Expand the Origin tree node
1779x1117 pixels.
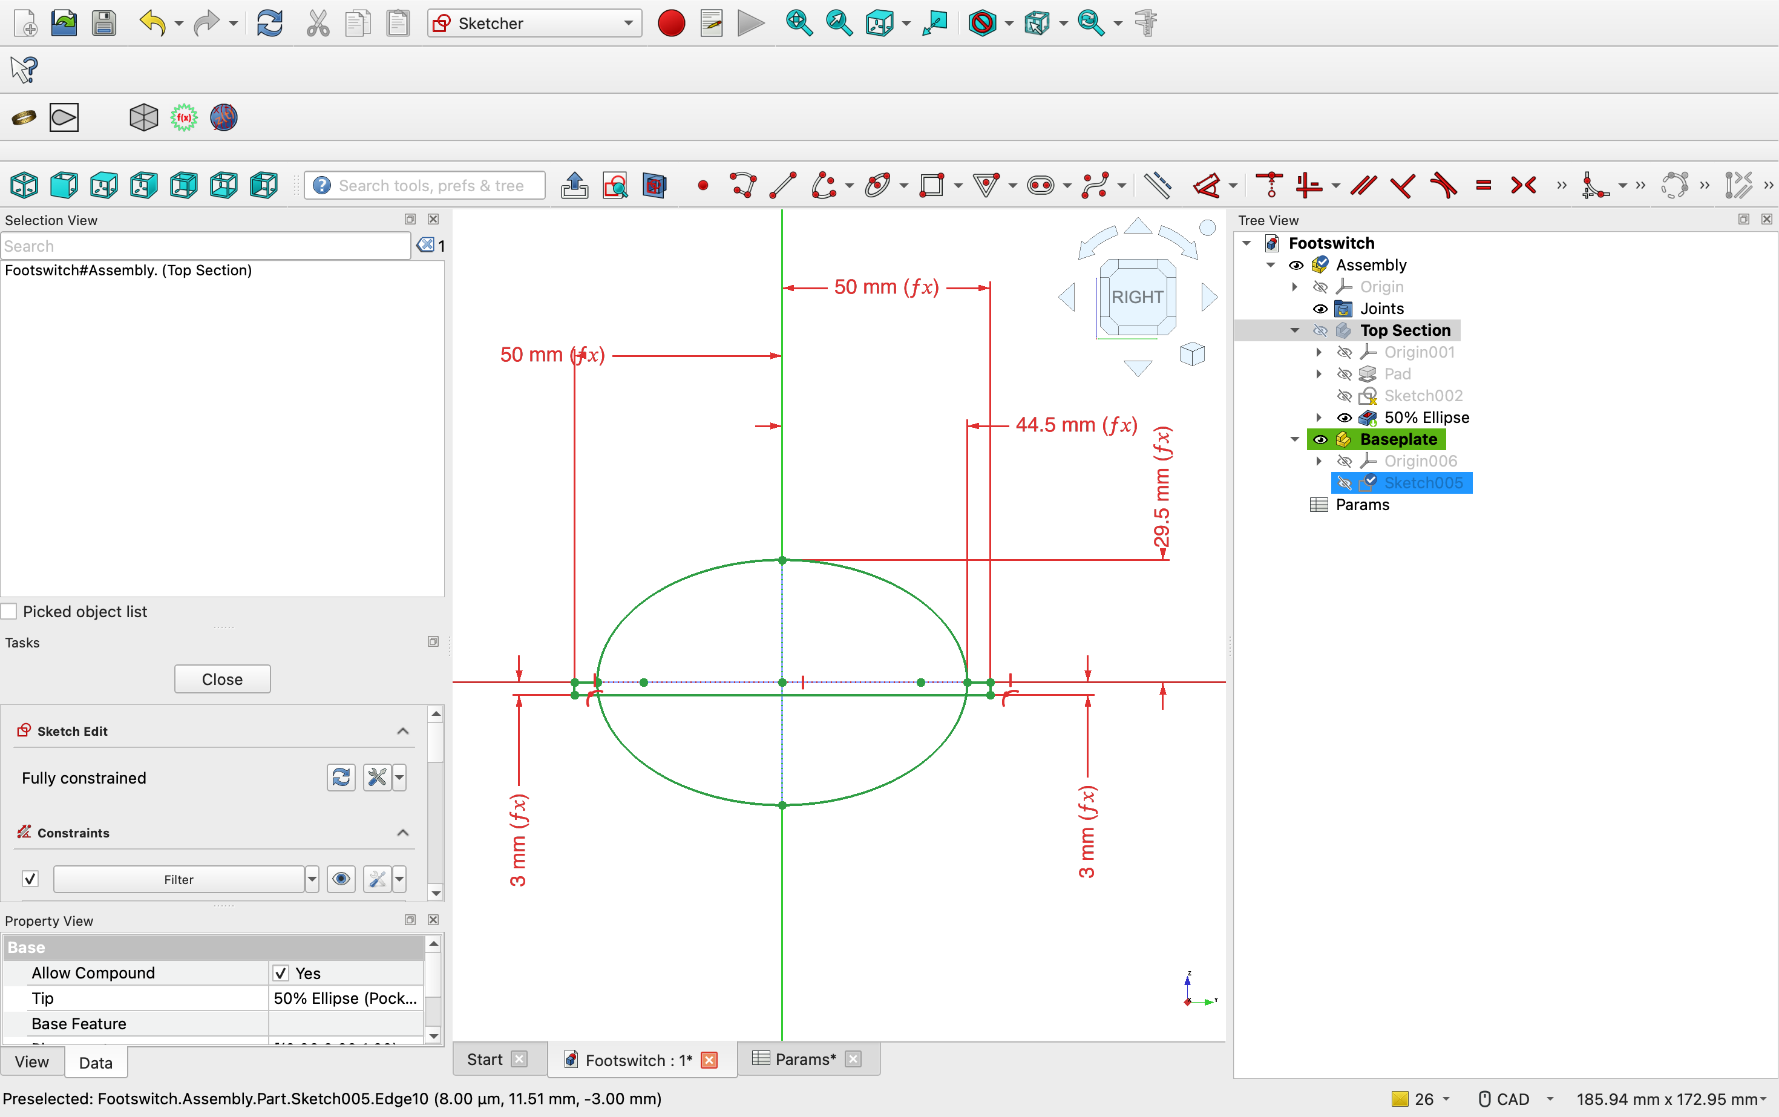tap(1295, 287)
